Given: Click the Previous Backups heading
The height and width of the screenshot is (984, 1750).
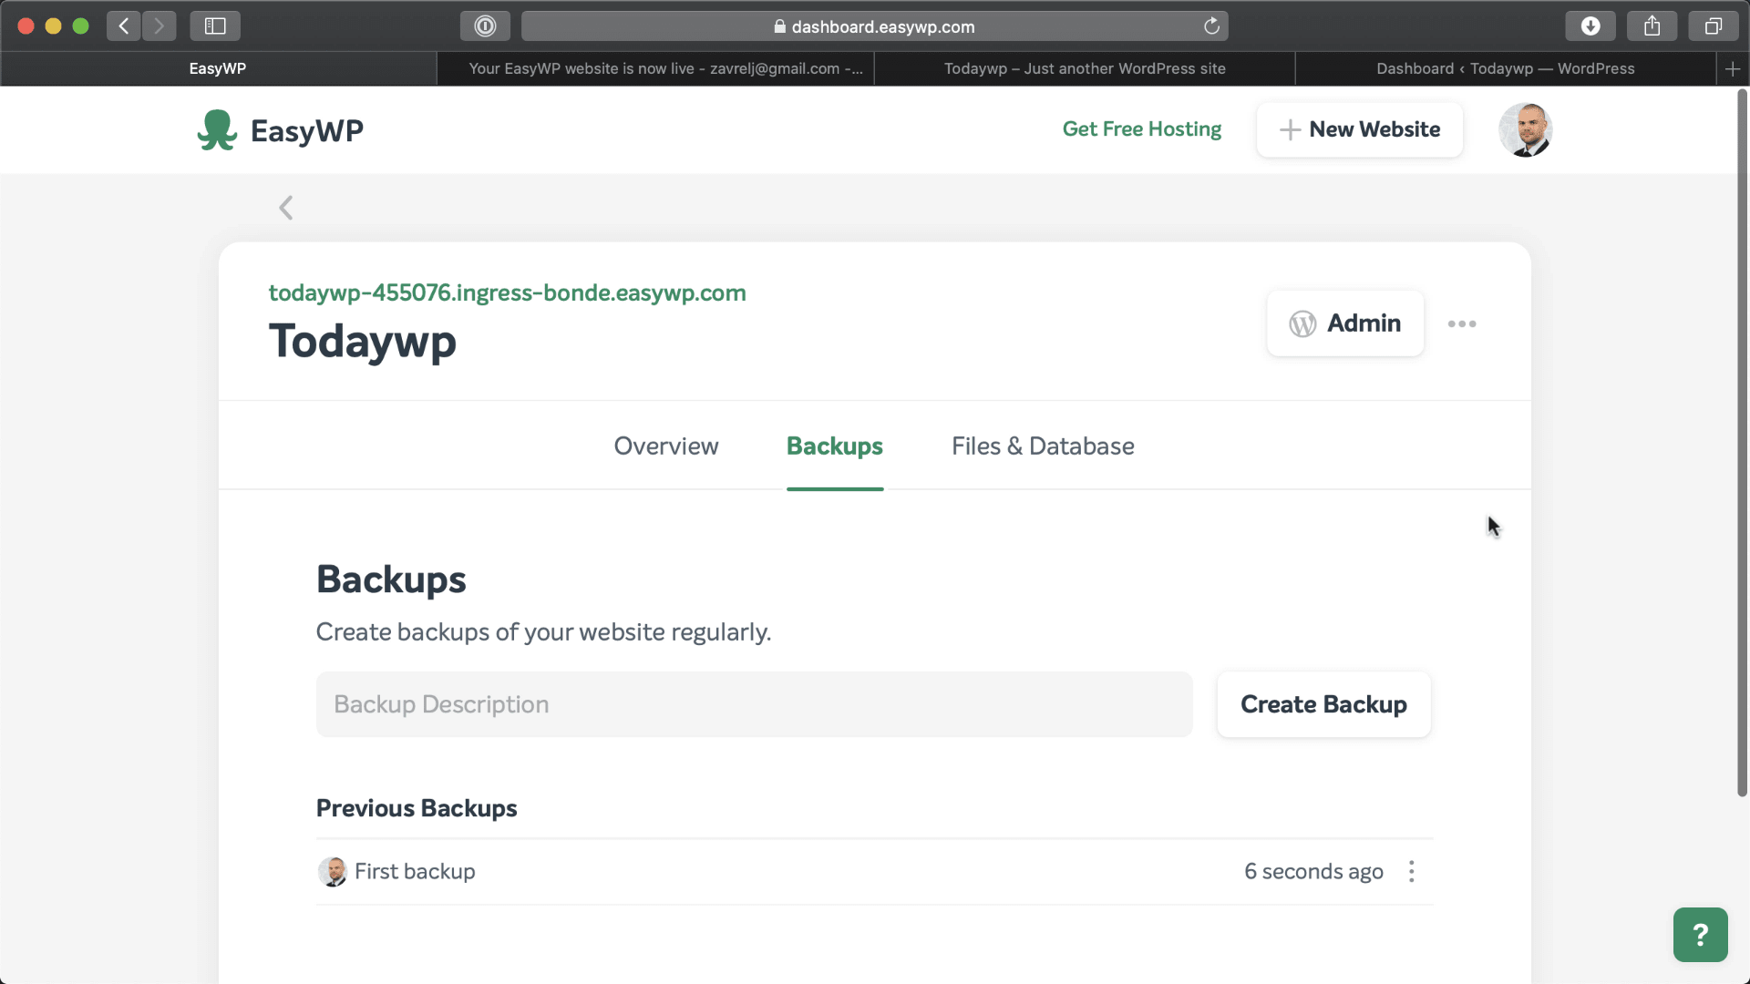Looking at the screenshot, I should point(417,808).
